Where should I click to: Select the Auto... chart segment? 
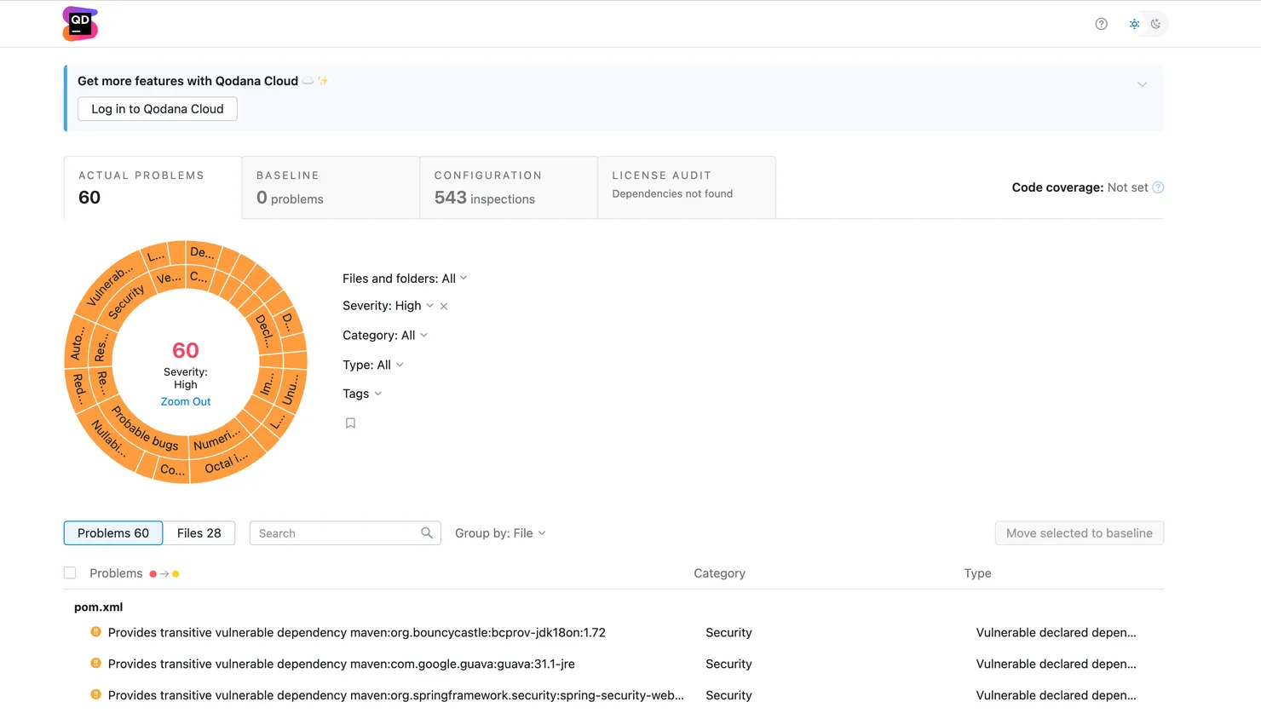77,342
